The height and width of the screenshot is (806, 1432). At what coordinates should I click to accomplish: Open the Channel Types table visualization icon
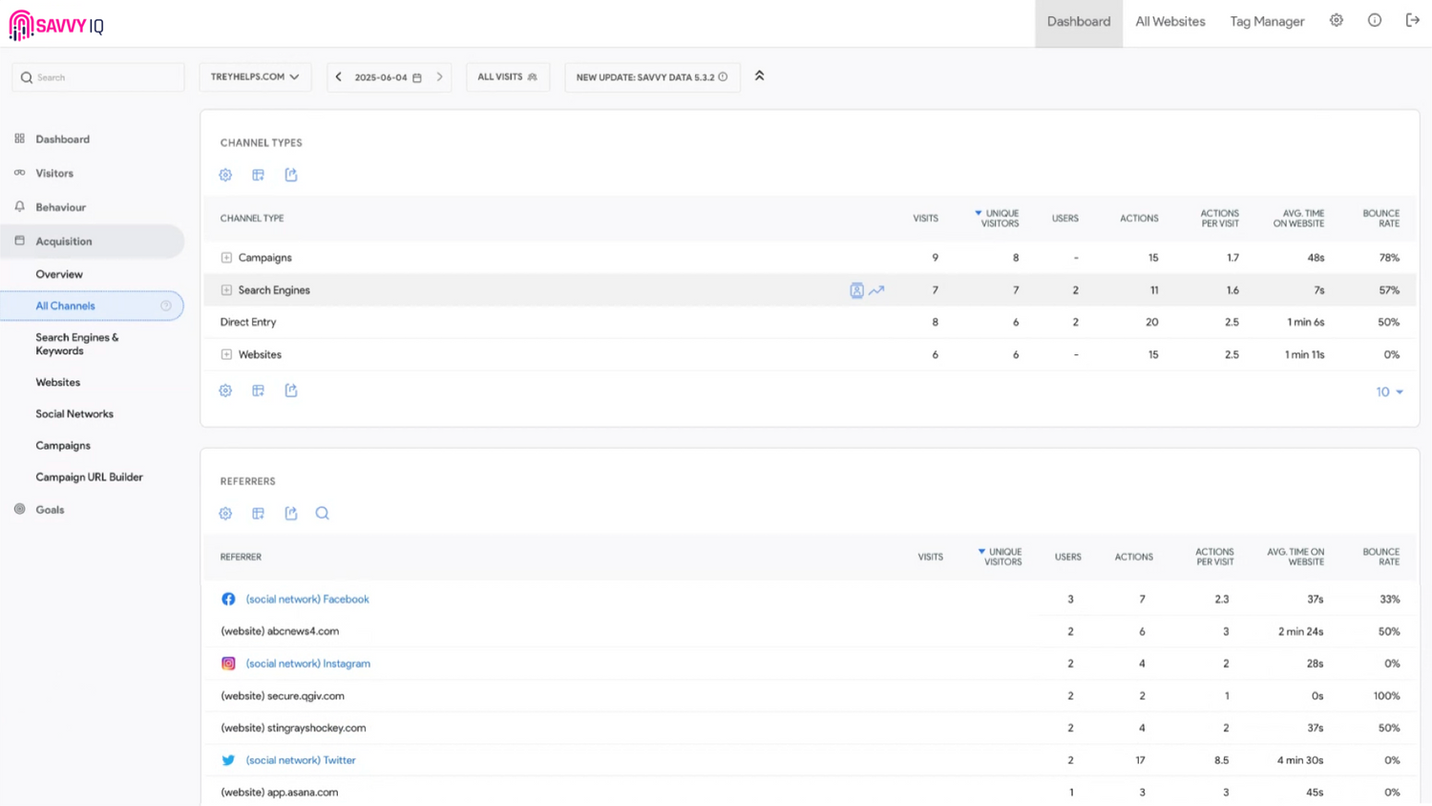[258, 176]
